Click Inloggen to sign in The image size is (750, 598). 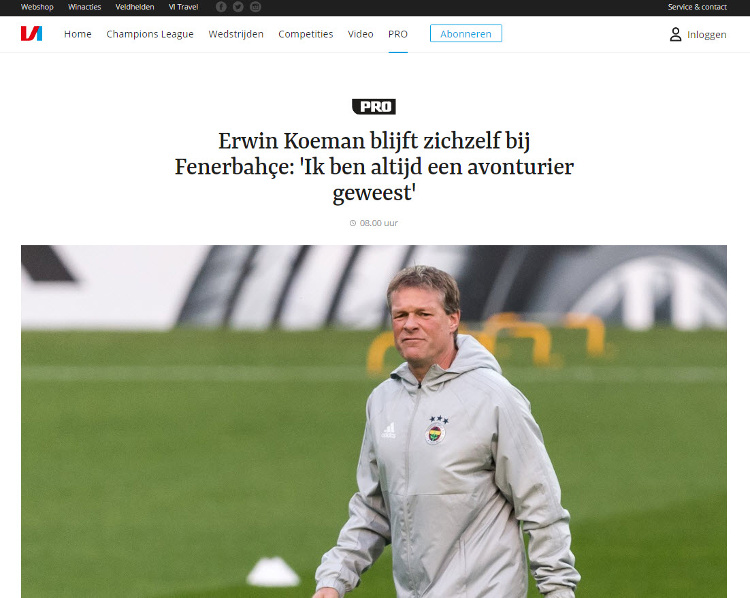tap(706, 35)
